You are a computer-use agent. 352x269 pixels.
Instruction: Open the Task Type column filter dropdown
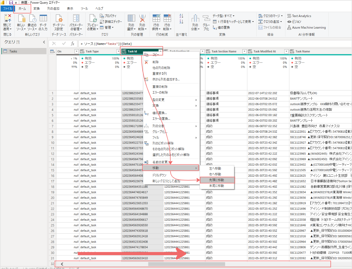[118, 51]
